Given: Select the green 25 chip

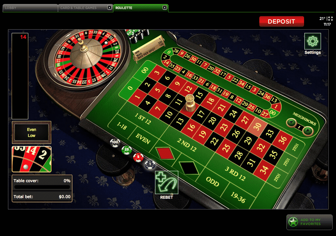Looking at the screenshot, I should [127, 150].
